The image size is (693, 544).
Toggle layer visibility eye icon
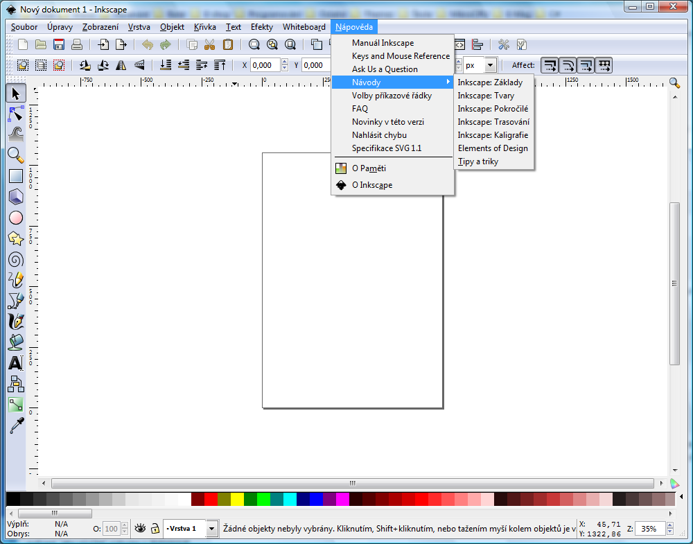pos(140,529)
